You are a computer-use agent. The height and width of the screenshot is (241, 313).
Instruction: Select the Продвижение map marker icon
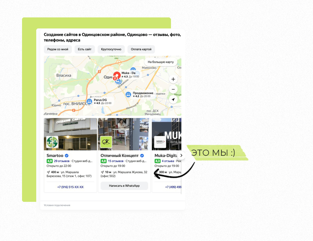(x=128, y=94)
